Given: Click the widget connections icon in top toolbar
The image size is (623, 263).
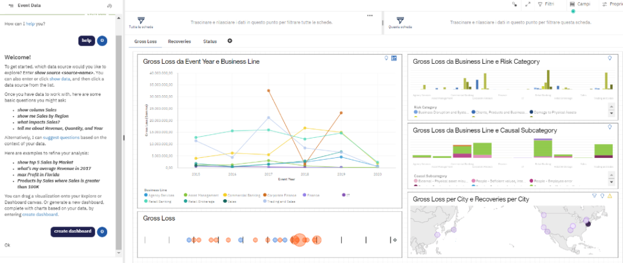Looking at the screenshot, I should (515, 4).
